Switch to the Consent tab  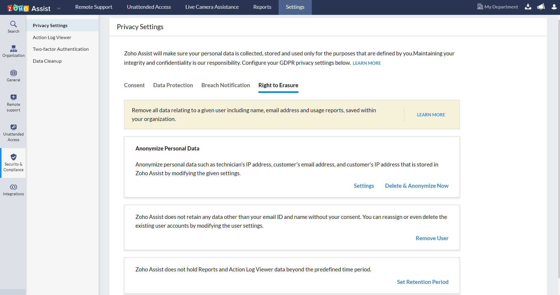(x=134, y=85)
